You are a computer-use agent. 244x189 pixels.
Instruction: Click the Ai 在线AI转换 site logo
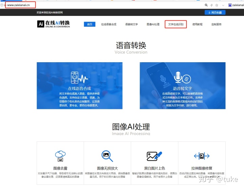tap(54, 24)
